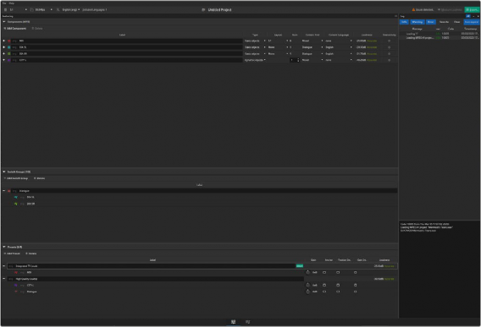Toggle the Info log filter
Viewport: 481px width, 327px height.
pyautogui.click(x=404, y=22)
